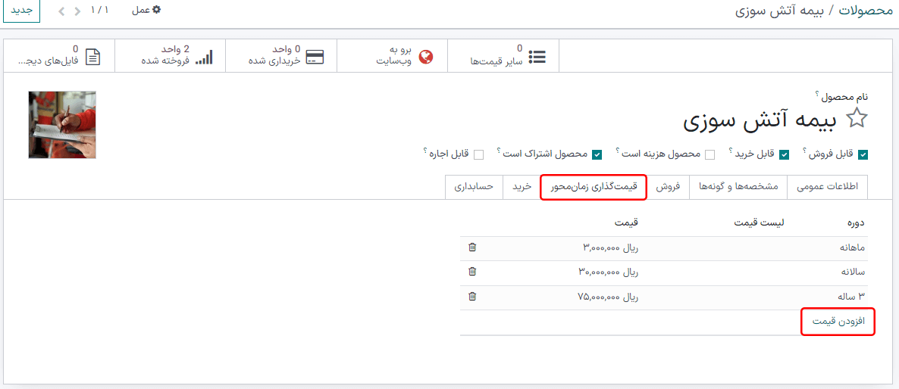
Task: Mark product as favorite with star
Action: [x=857, y=119]
